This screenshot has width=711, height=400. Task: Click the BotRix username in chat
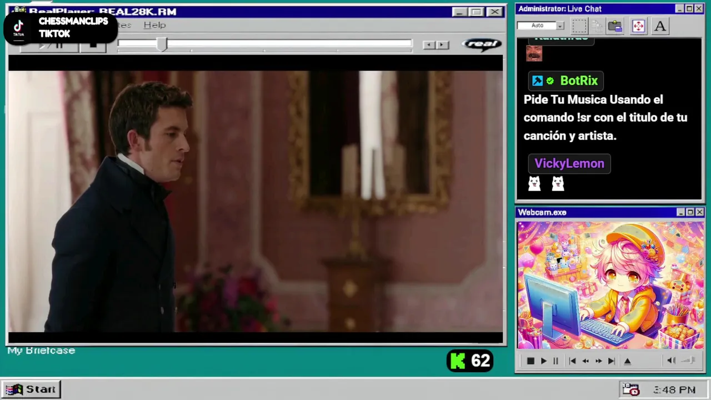click(x=579, y=81)
